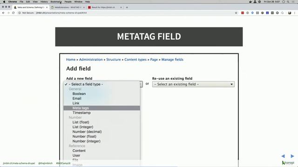The width and height of the screenshot is (298, 167).
Task: Select the Meta and Schema tab
Action: (x=30, y=7)
